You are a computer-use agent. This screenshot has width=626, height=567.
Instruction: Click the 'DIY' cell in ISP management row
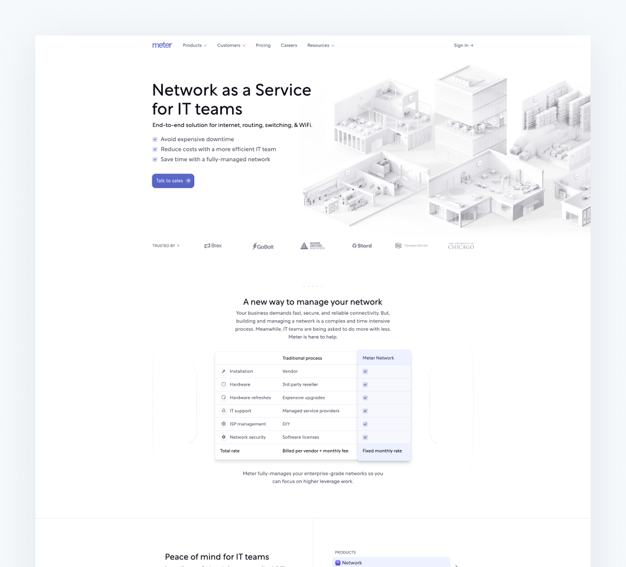click(286, 424)
